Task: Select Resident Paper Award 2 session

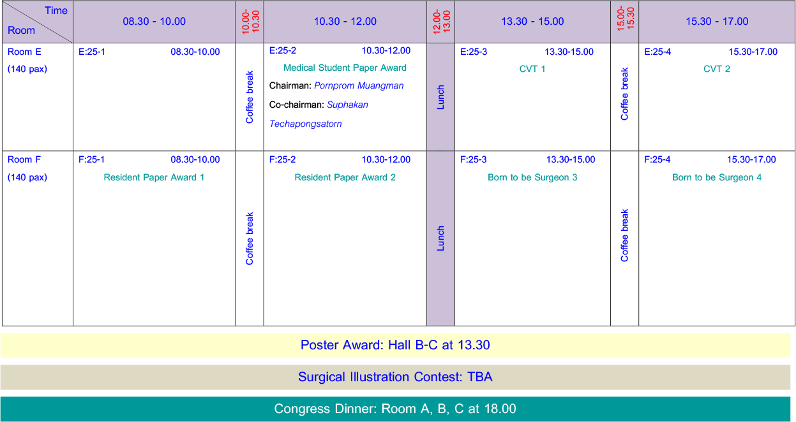Action: (345, 177)
